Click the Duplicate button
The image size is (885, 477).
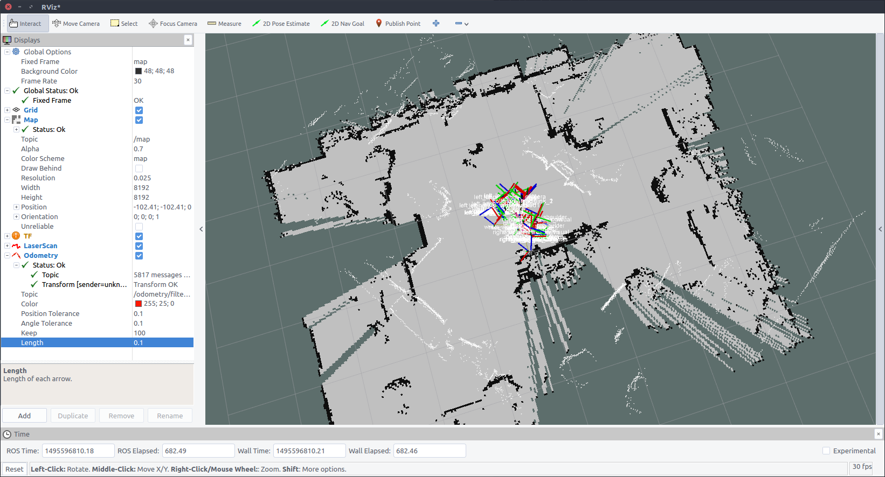(73, 416)
